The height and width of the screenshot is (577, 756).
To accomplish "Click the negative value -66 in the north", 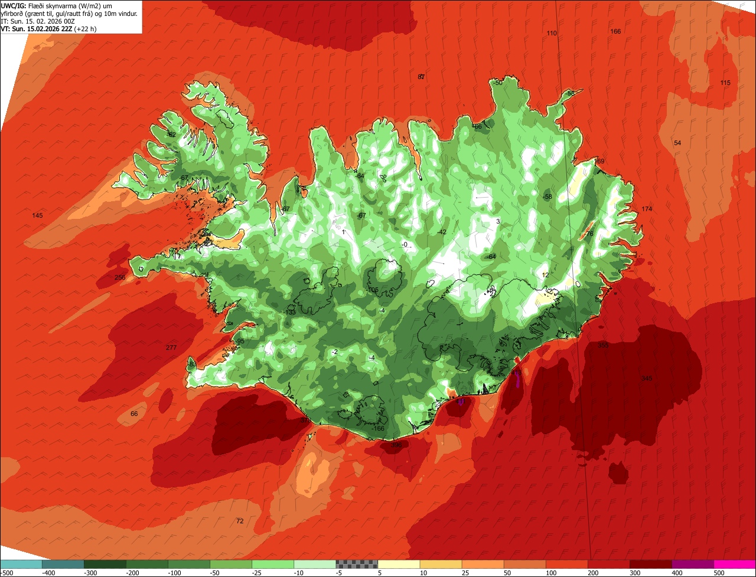I will 477,126.
